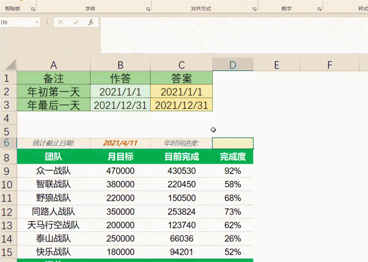368x262 pixels.
Task: Select the 众一战队 cell
Action: 54,171
